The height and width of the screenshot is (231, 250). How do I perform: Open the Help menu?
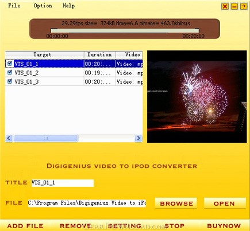[x=68, y=6]
